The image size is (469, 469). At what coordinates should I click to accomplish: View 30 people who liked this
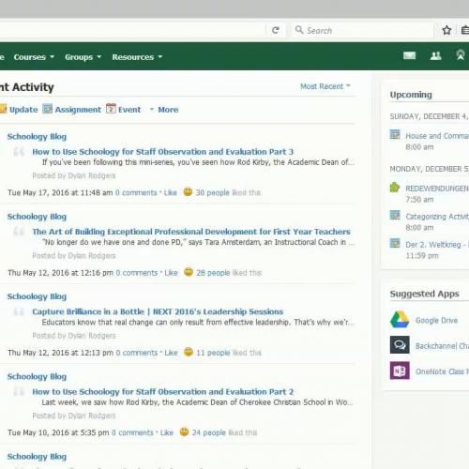click(213, 192)
